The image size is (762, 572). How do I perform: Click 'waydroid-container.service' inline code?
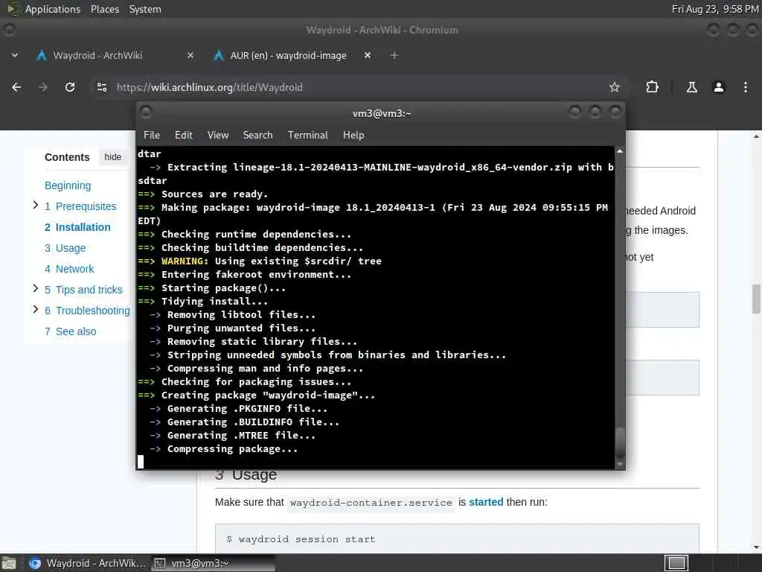point(371,503)
